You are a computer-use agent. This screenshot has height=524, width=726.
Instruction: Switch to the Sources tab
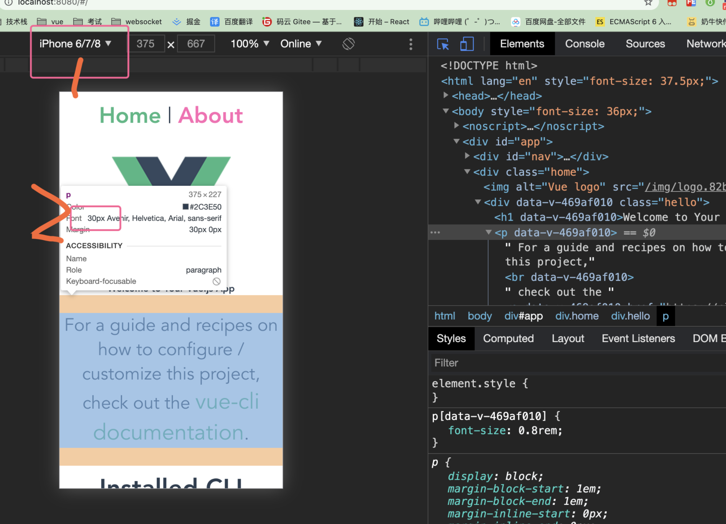coord(646,44)
